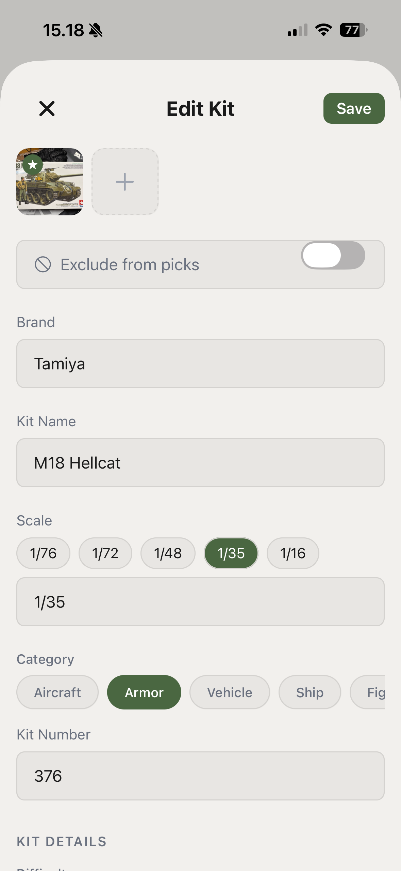Tap the prohibition icon beside Exclude from picks

pyautogui.click(x=44, y=264)
